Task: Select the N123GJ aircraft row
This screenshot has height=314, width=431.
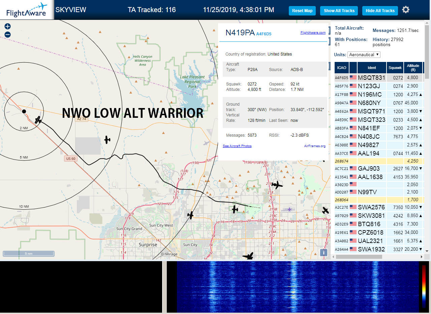Action: pyautogui.click(x=379, y=86)
